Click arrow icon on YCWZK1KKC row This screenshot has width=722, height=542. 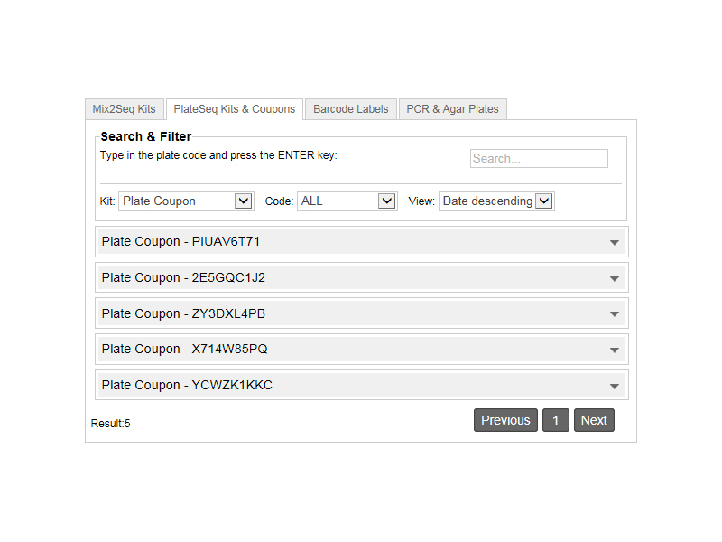pyautogui.click(x=615, y=386)
